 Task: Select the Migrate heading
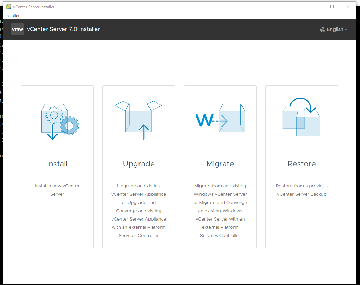(220, 164)
